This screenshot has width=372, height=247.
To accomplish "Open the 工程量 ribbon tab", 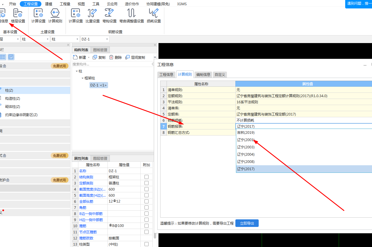I will pyautogui.click(x=65, y=4).
